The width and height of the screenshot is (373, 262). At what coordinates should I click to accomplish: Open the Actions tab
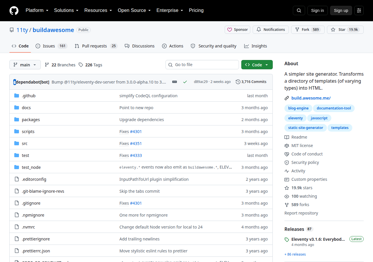coord(173,46)
